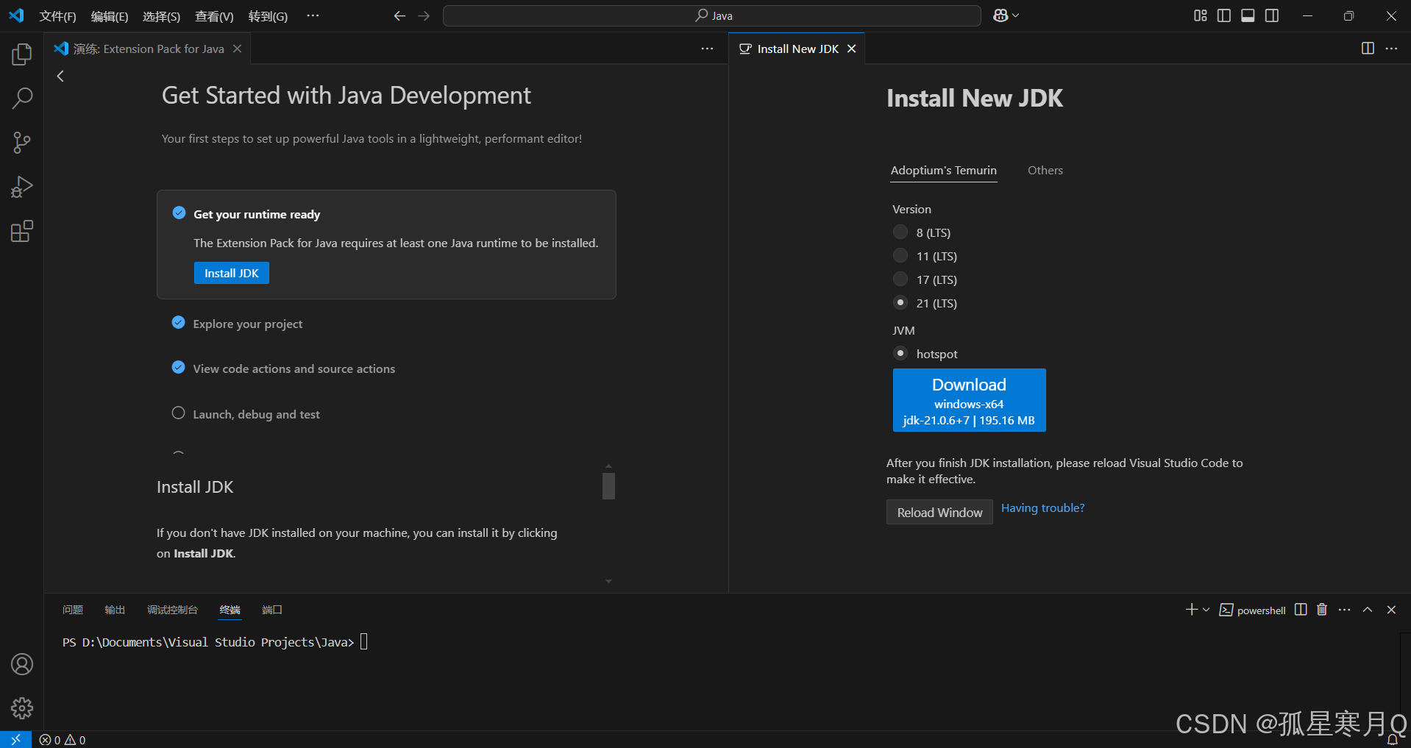Open the 选择(S) menu

coord(161,16)
